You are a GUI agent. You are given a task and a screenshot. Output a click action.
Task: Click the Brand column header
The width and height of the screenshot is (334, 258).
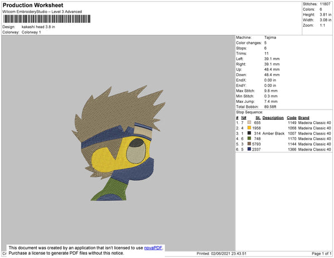[x=303, y=118]
